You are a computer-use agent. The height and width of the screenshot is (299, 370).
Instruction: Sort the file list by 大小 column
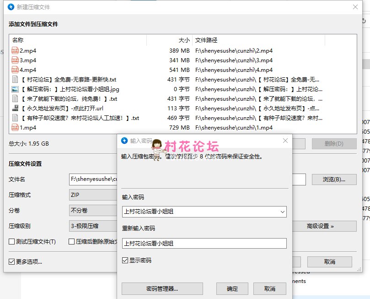(x=169, y=40)
